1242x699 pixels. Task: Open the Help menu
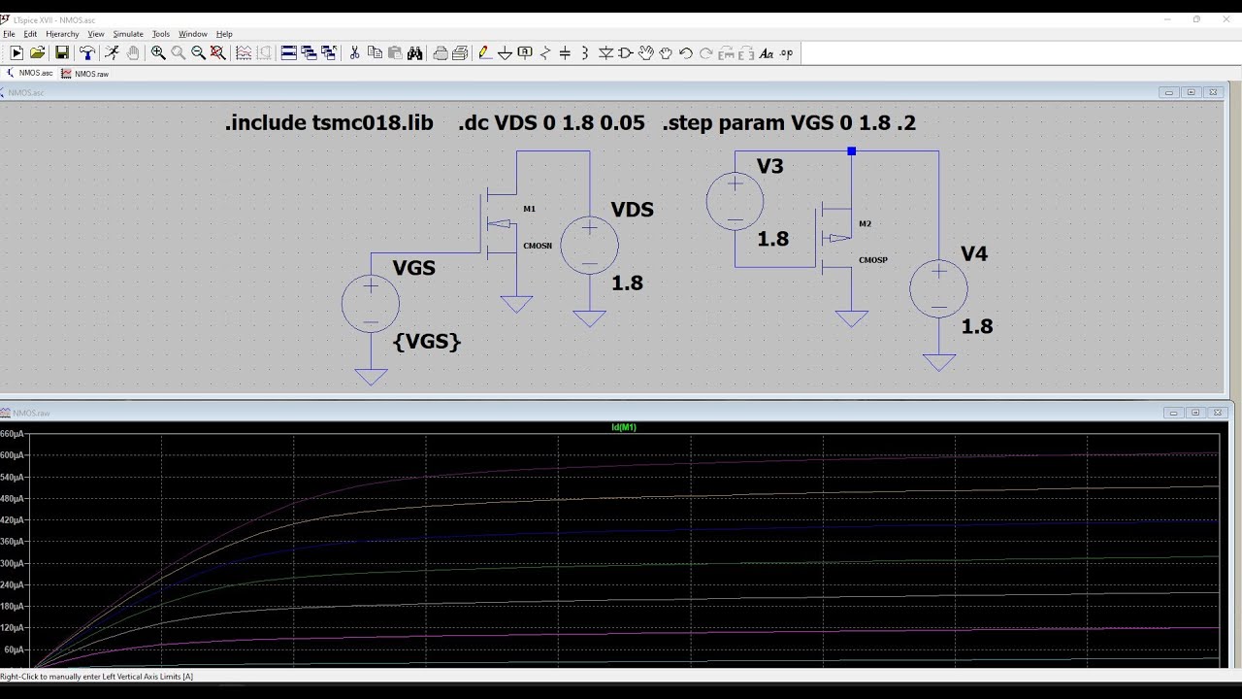pos(224,34)
